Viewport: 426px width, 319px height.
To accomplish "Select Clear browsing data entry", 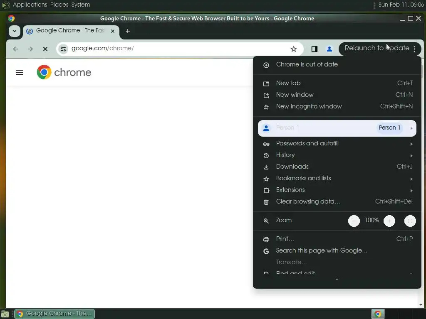I will pyautogui.click(x=337, y=202).
